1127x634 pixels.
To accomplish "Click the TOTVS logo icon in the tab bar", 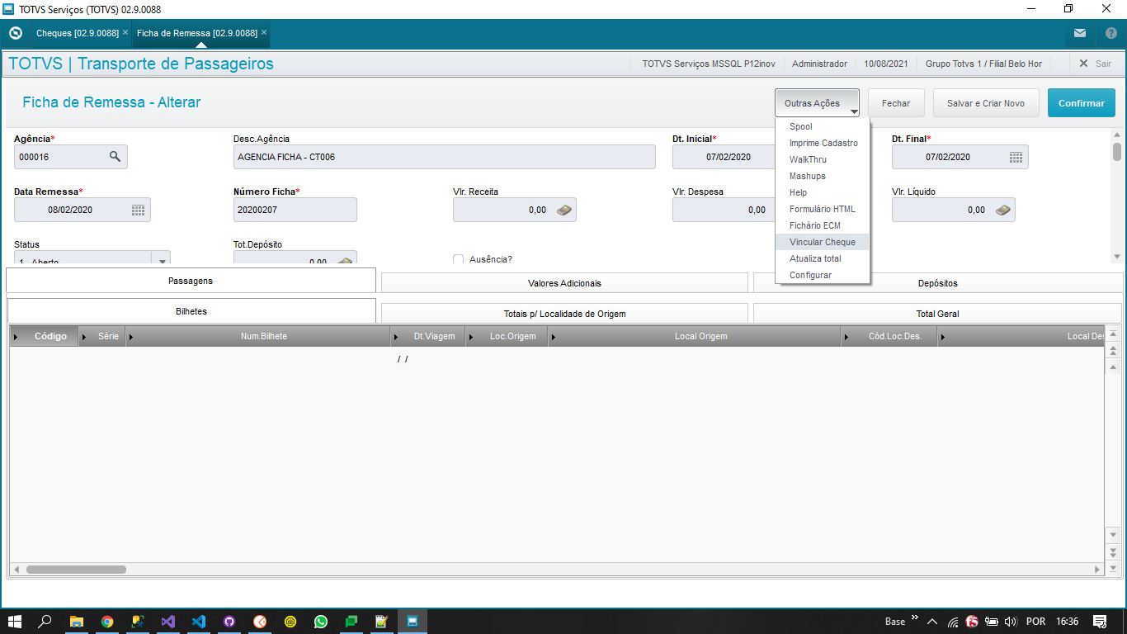I will pos(15,33).
